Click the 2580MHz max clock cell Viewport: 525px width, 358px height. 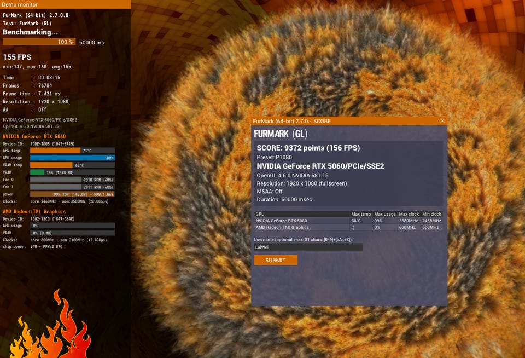[408, 221]
